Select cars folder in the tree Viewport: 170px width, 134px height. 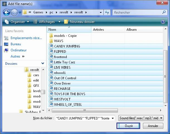click(33, 75)
